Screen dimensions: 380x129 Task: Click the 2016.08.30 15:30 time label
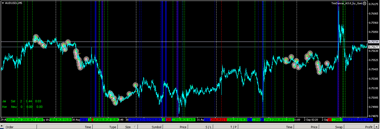coord(108,120)
